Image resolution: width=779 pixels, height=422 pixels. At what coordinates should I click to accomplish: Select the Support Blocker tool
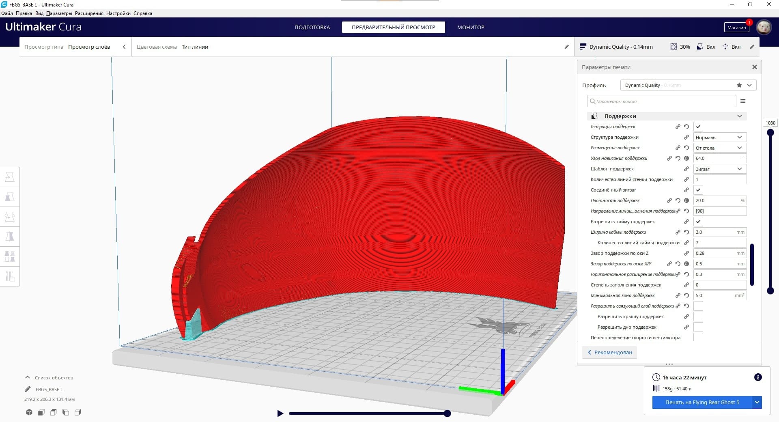point(10,276)
